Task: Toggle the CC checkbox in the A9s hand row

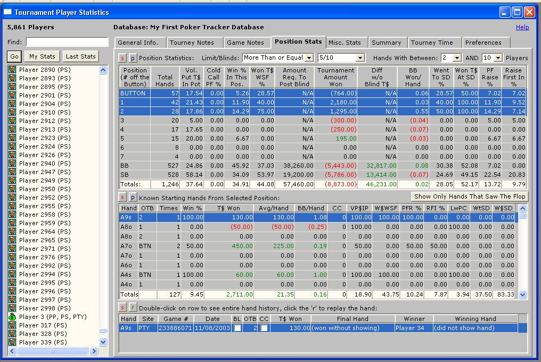Action: click(264, 328)
